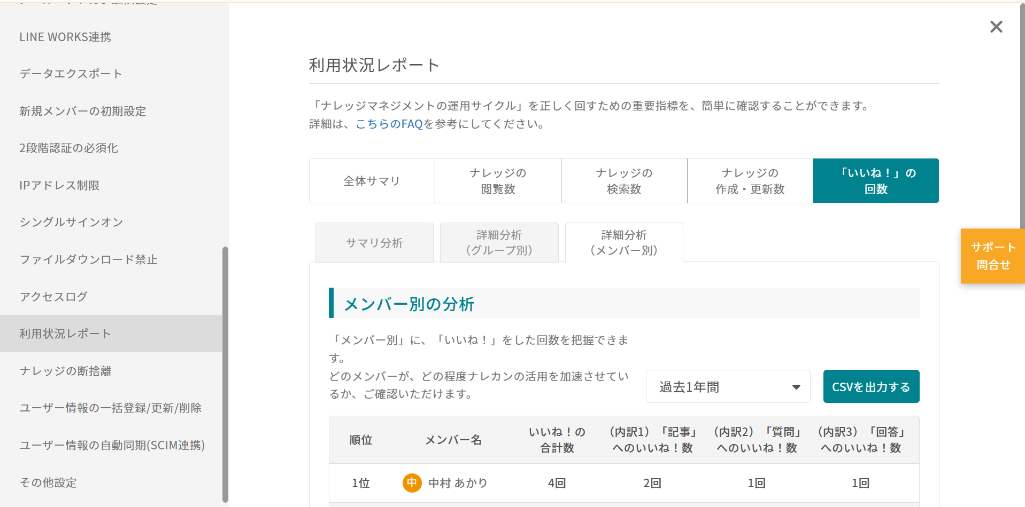This screenshot has width=1025, height=507.
Task: Open アクセスログ from the sidebar
Action: click(53, 297)
